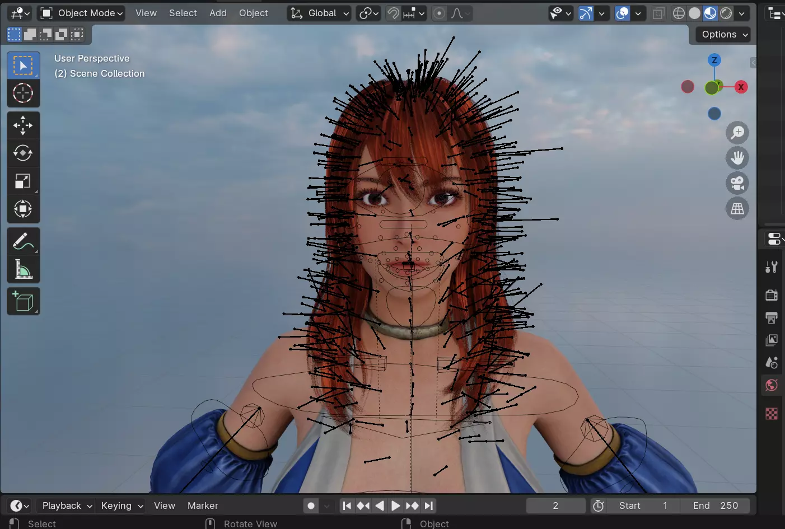Switch to wireframe viewport shading
Screen dimensions: 785x529
(x=679, y=13)
